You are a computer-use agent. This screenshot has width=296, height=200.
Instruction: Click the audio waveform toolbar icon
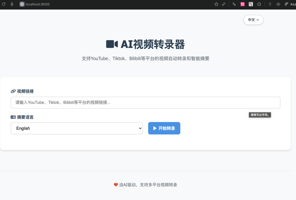point(278,4)
